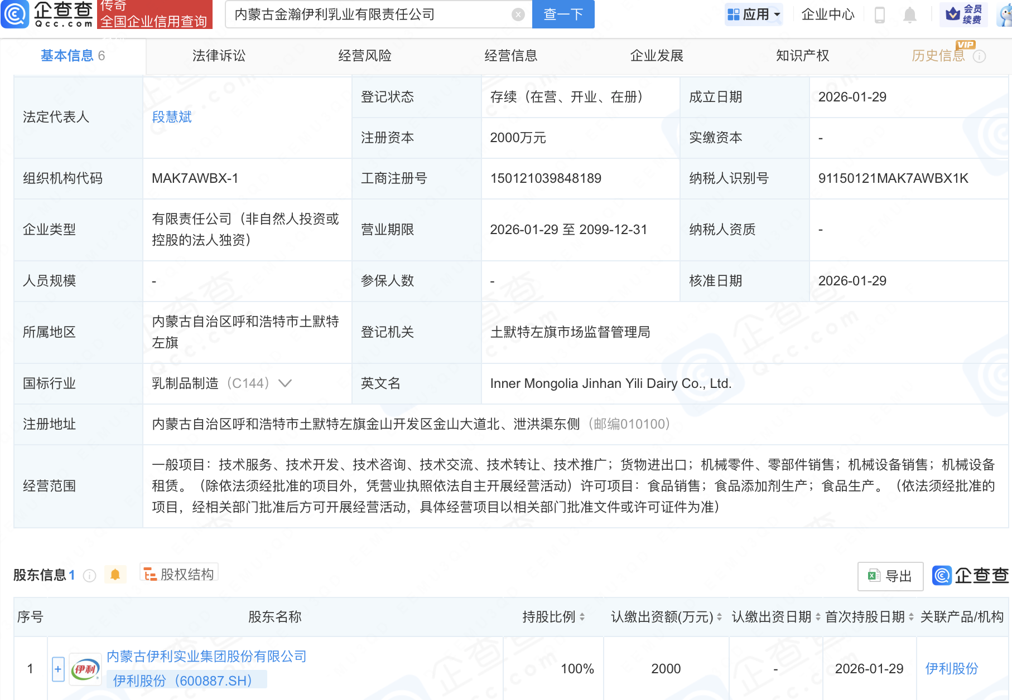
Task: Open legal representative 段慧斌 profile
Action: pos(172,117)
